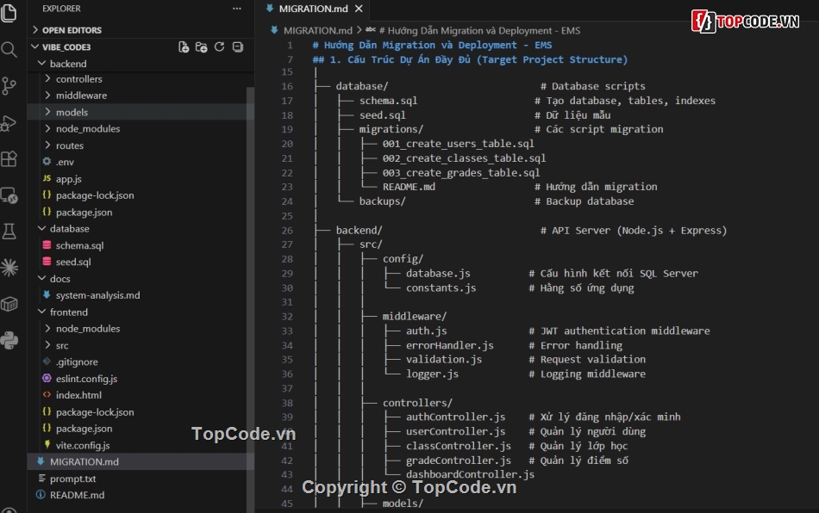Viewport: 819px width, 513px height.
Task: Click the Run and Debug icon
Action: 9,125
